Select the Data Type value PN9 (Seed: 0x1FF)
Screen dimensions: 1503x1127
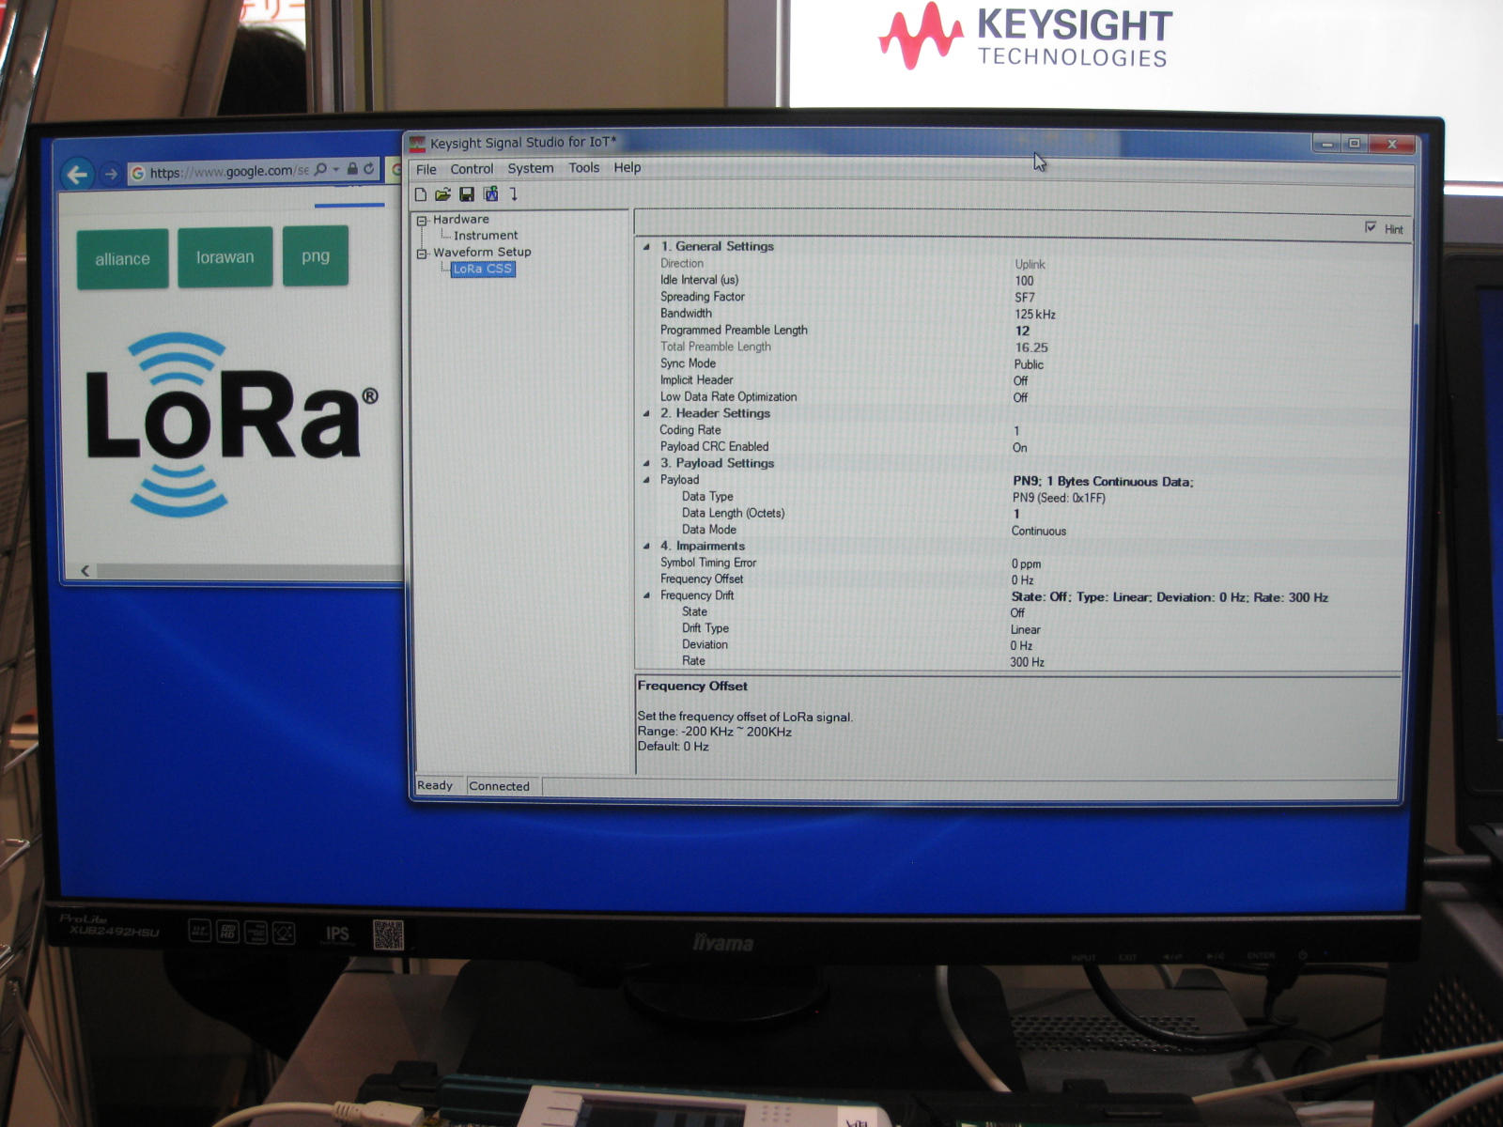1059,498
